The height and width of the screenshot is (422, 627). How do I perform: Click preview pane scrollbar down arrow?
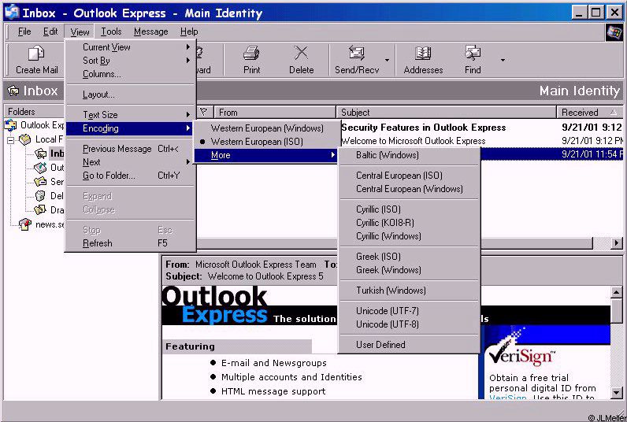[x=617, y=393]
